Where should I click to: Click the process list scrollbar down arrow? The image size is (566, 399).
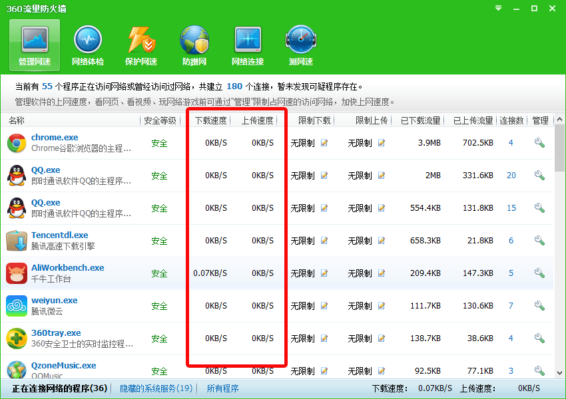click(x=559, y=372)
